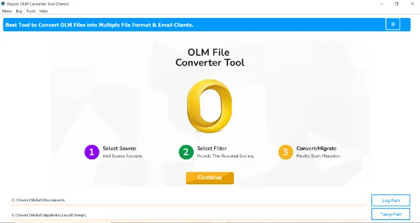Click the temp path field showing the AppData Temp folder
This screenshot has width=420, height=223.
pyautogui.click(x=188, y=215)
